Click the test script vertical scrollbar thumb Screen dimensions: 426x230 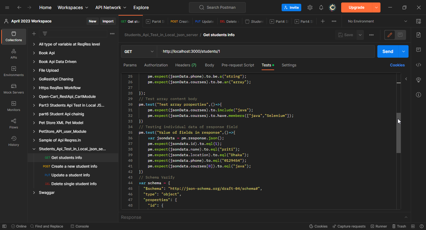(x=399, y=133)
